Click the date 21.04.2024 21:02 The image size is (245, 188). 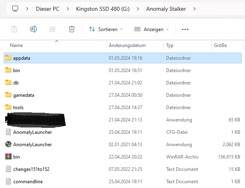point(125,83)
